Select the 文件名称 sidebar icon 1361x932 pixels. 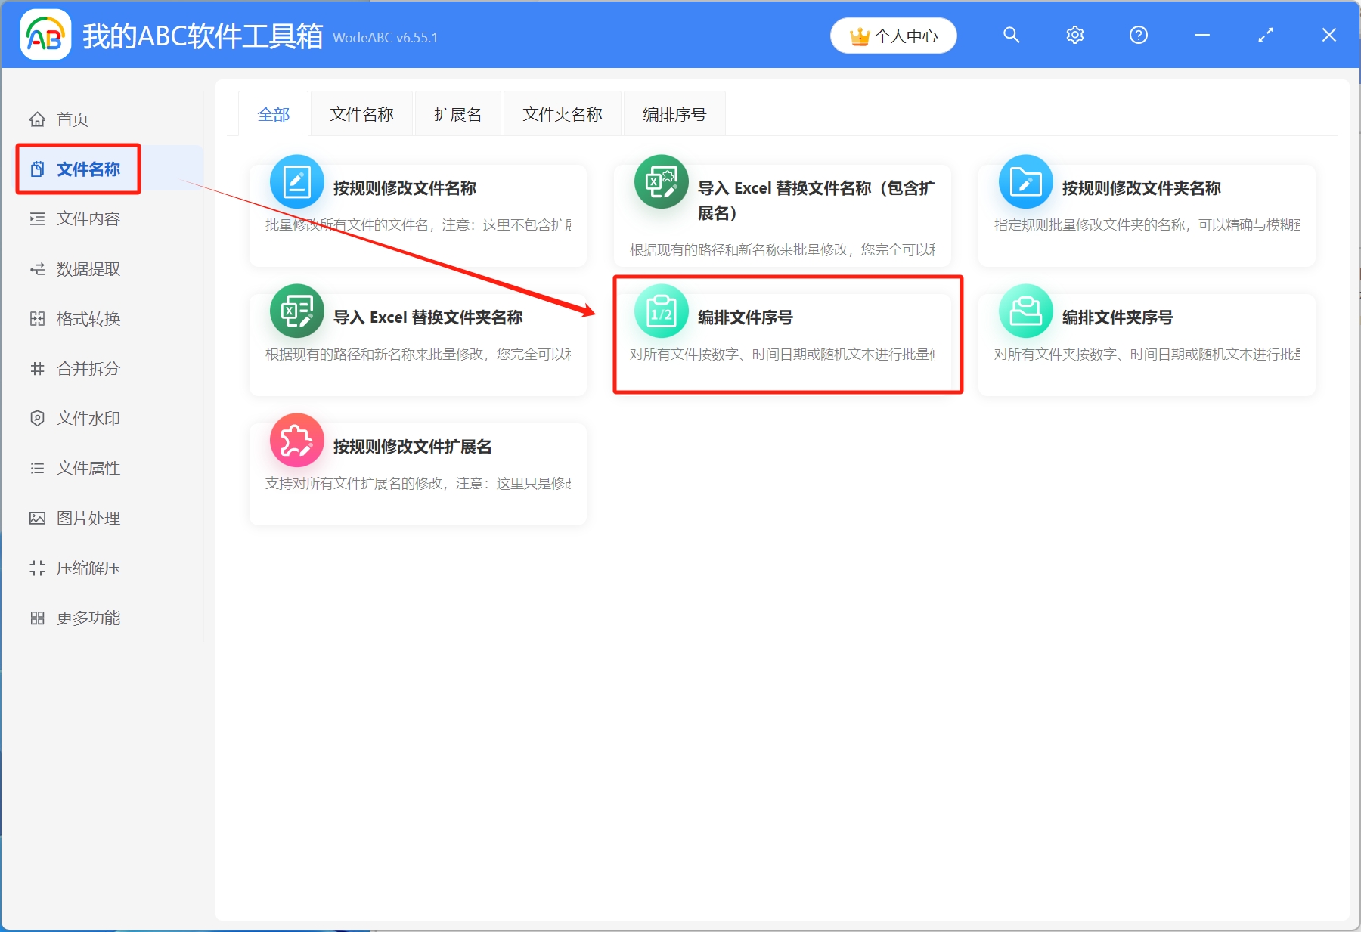click(x=38, y=169)
